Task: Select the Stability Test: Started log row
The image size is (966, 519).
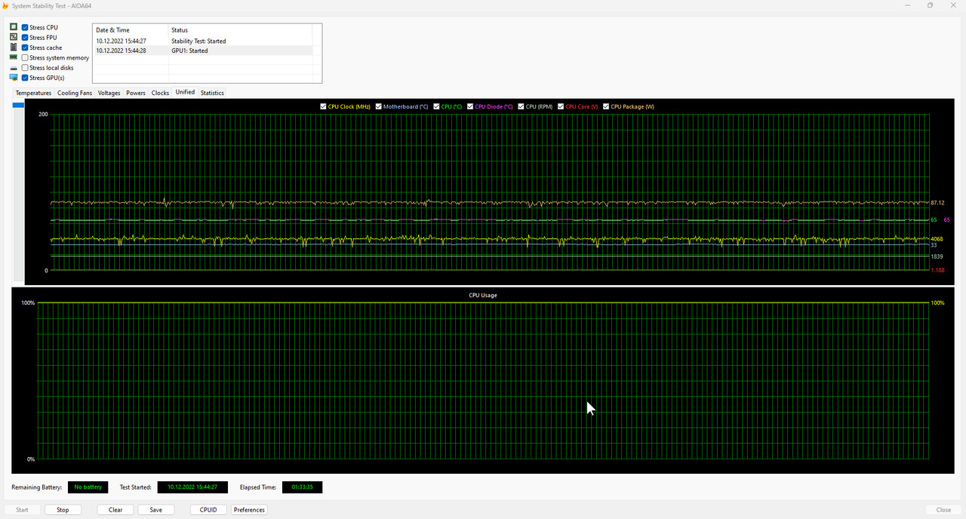Action: pos(202,41)
